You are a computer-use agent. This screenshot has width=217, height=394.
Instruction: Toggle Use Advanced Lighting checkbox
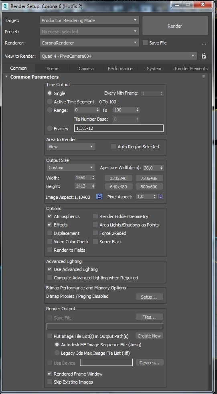tap(50, 269)
